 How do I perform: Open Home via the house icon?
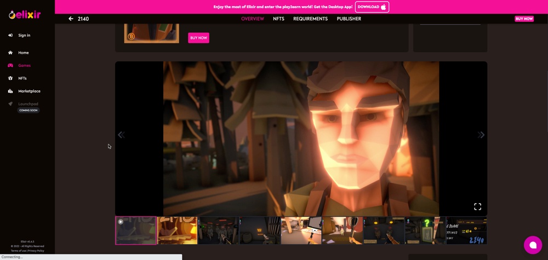(x=10, y=53)
